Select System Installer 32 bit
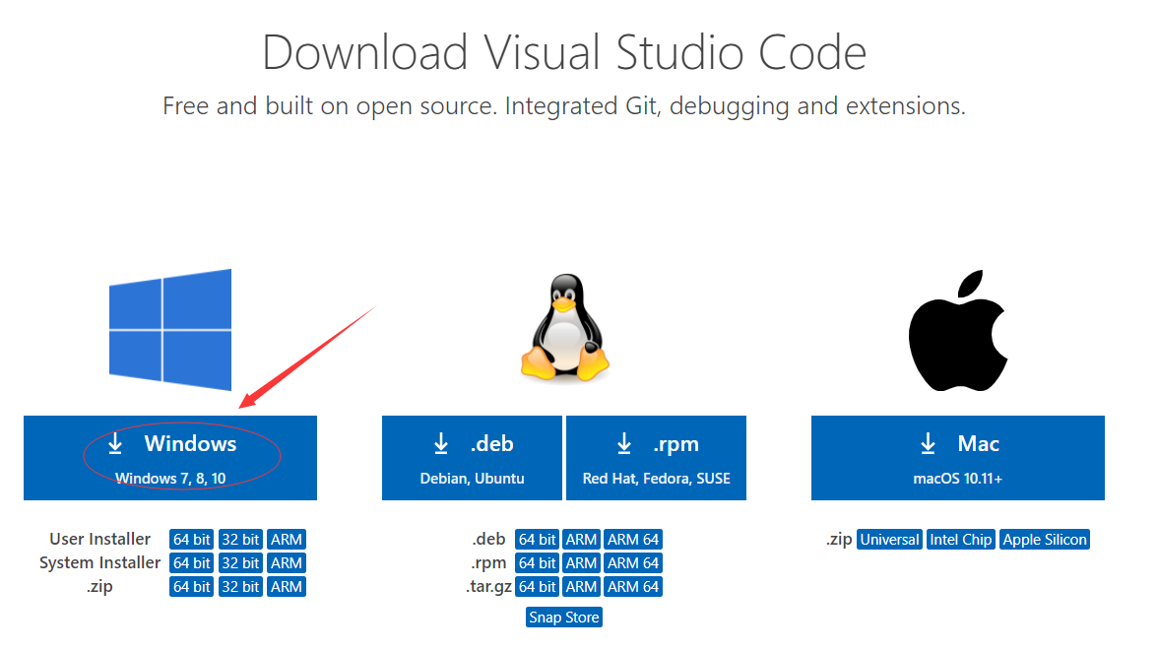This screenshot has height=652, width=1158. (x=240, y=563)
